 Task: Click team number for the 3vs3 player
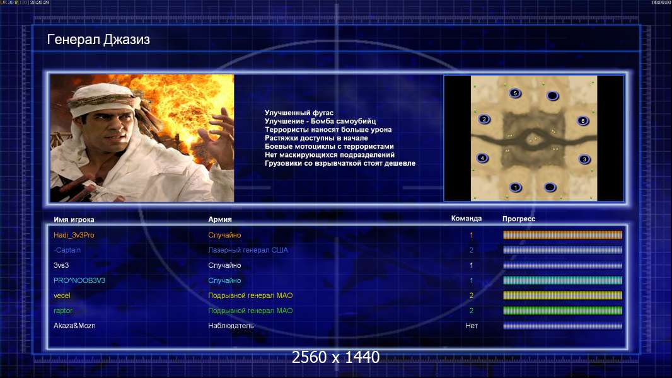(472, 265)
